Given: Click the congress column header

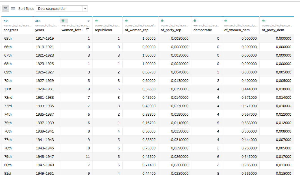Looking at the screenshot, I should tap(11, 29).
